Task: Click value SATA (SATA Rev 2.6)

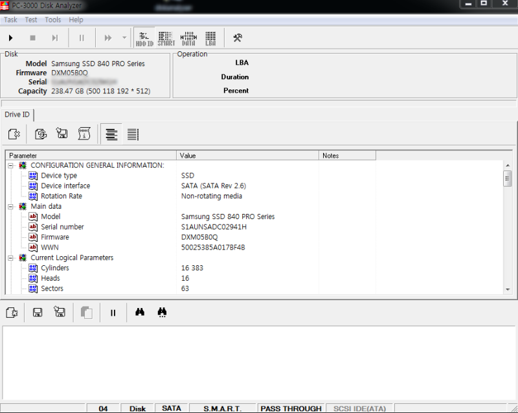Action: coord(214,186)
